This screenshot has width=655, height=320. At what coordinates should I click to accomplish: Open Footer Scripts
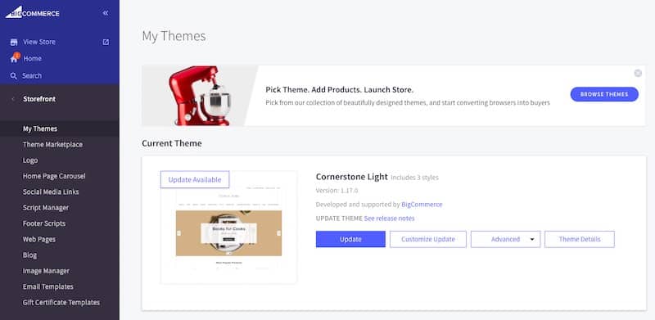44,223
